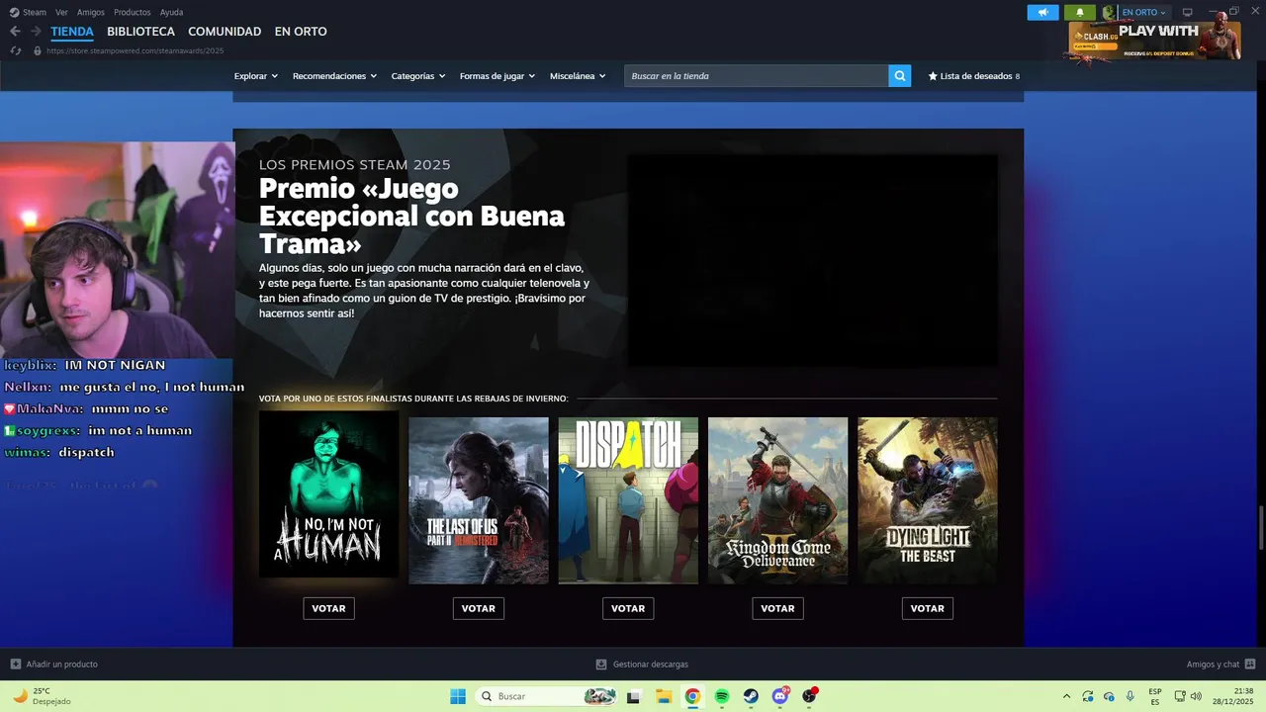
Task: Click the plus icon near Añadir un producto
Action: pyautogui.click(x=15, y=665)
